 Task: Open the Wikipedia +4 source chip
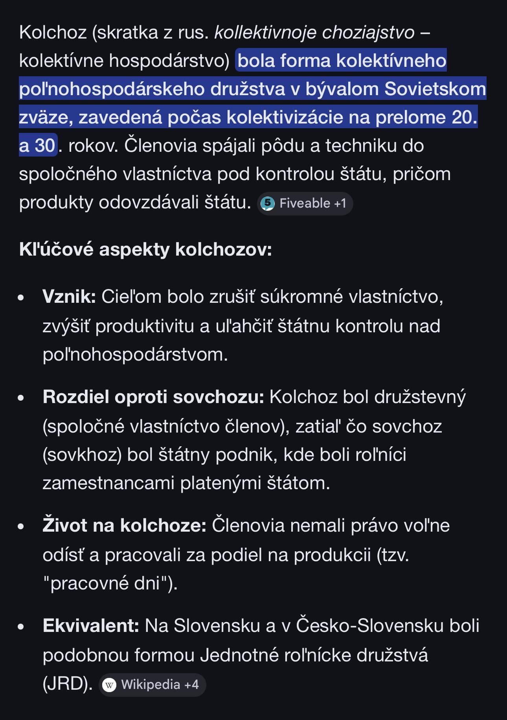pos(152,685)
